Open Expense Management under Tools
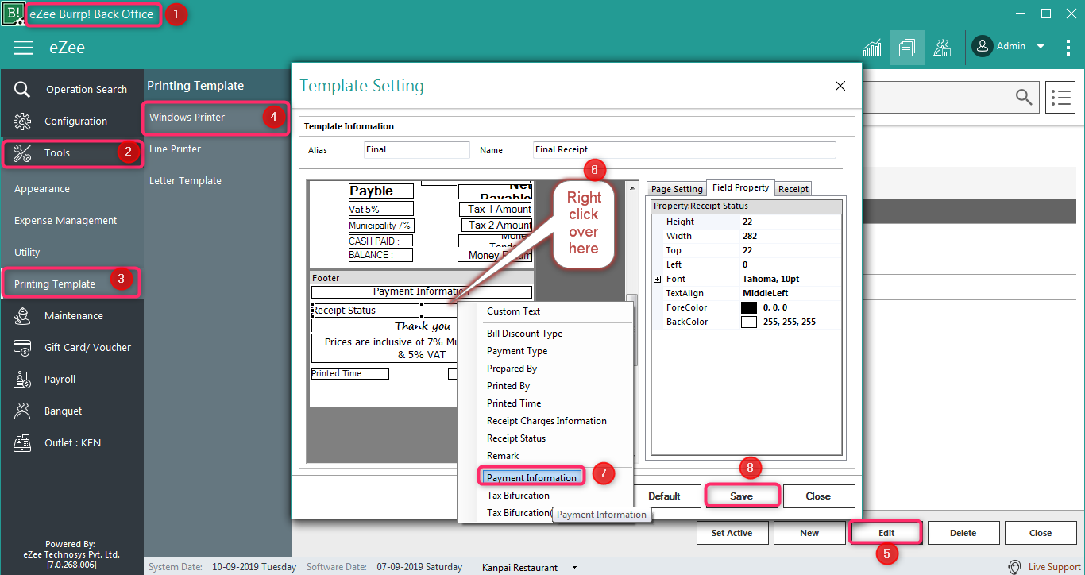The image size is (1085, 575). (x=65, y=221)
